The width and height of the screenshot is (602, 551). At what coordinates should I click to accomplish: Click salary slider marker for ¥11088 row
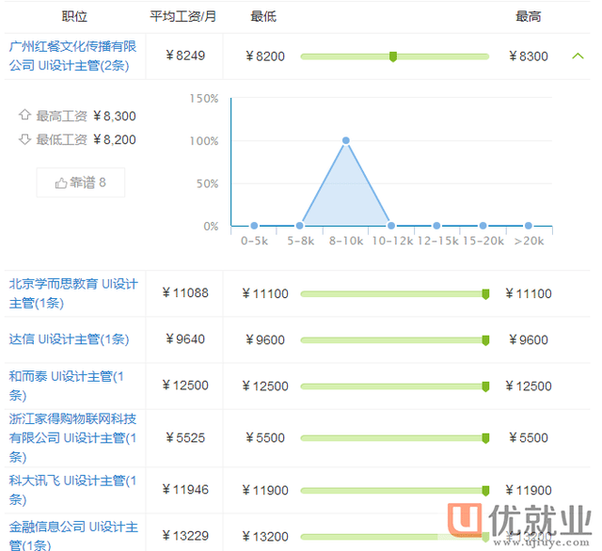[485, 294]
